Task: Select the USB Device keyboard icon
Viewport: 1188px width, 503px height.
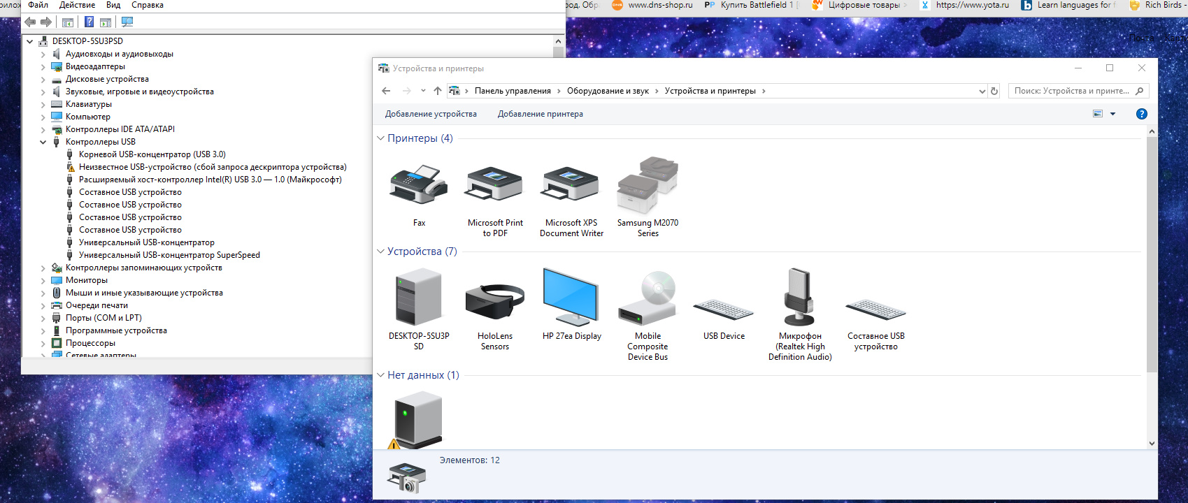Action: [x=724, y=309]
